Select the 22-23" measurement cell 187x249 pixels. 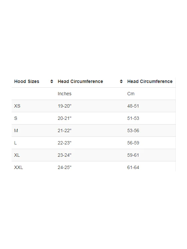65,143
